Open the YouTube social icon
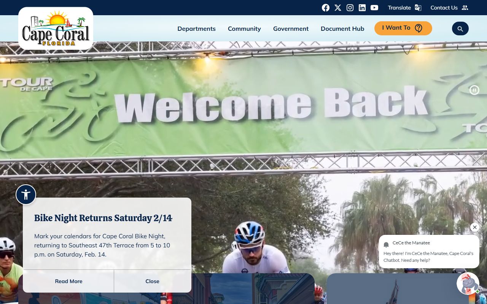Viewport: 487px width, 304px height. (x=374, y=8)
